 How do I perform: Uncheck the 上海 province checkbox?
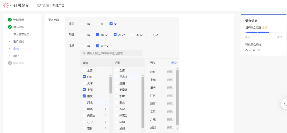coord(84,90)
